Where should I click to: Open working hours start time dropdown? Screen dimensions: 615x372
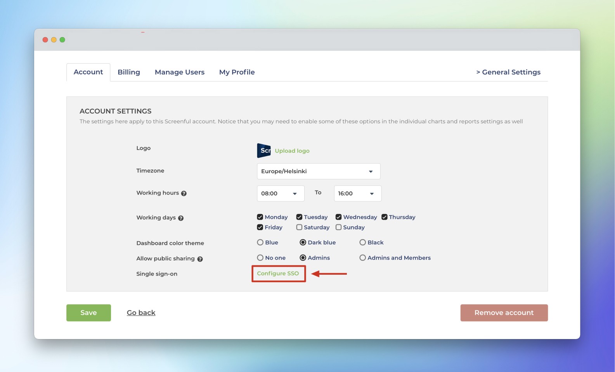pyautogui.click(x=281, y=193)
